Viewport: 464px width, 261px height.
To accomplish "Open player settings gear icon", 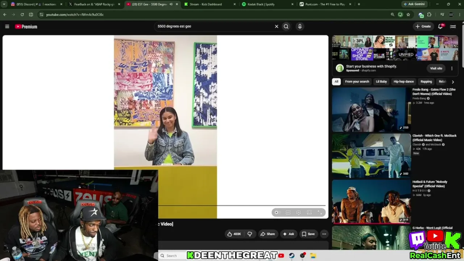I will pos(298,212).
